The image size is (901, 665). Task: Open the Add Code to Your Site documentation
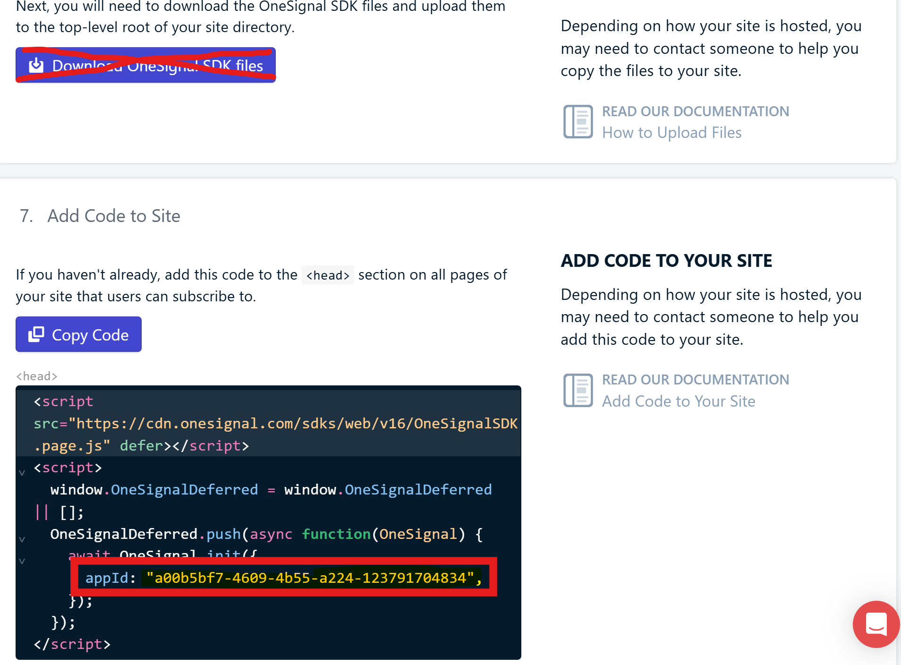coord(679,401)
